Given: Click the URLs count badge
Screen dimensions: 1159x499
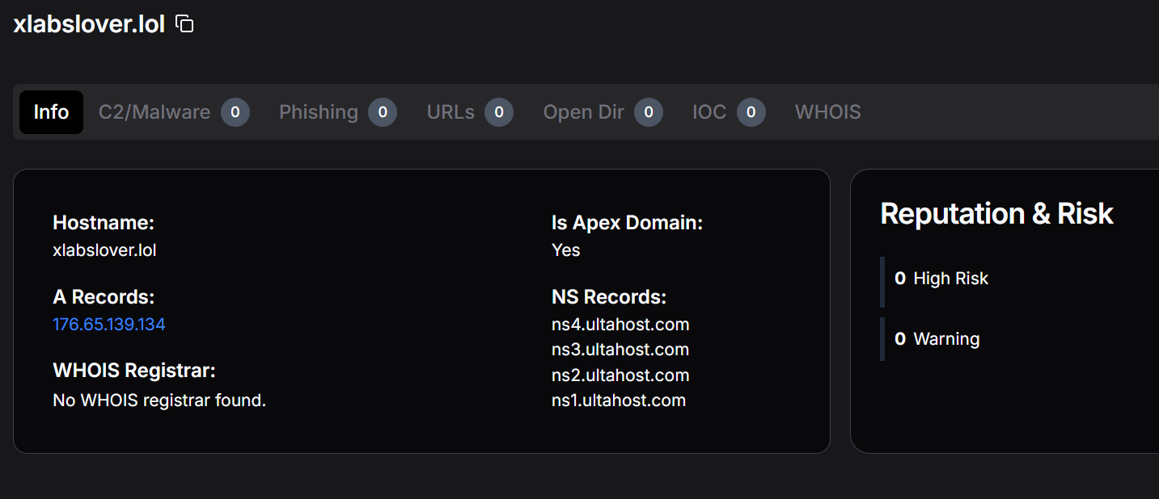Looking at the screenshot, I should coord(499,112).
